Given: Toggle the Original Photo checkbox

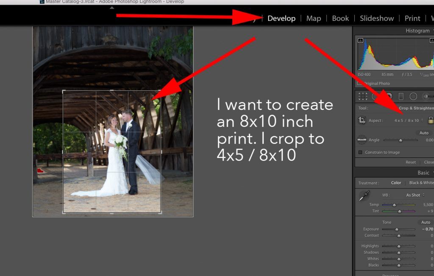Looking at the screenshot, I should 359,84.
